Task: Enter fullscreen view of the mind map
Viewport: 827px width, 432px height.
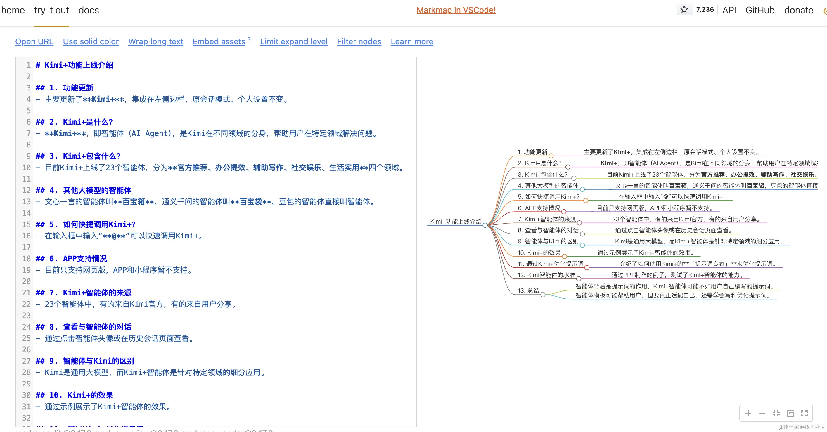Action: (x=804, y=414)
